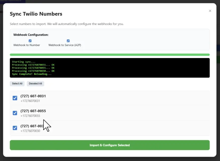Click the Sync Twilio Numbers title
This screenshot has width=220, height=161.
point(36,14)
